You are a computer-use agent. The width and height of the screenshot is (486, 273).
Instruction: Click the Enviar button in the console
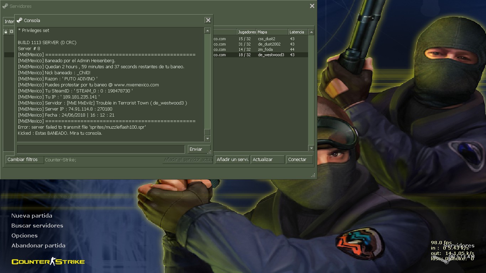[199, 149]
